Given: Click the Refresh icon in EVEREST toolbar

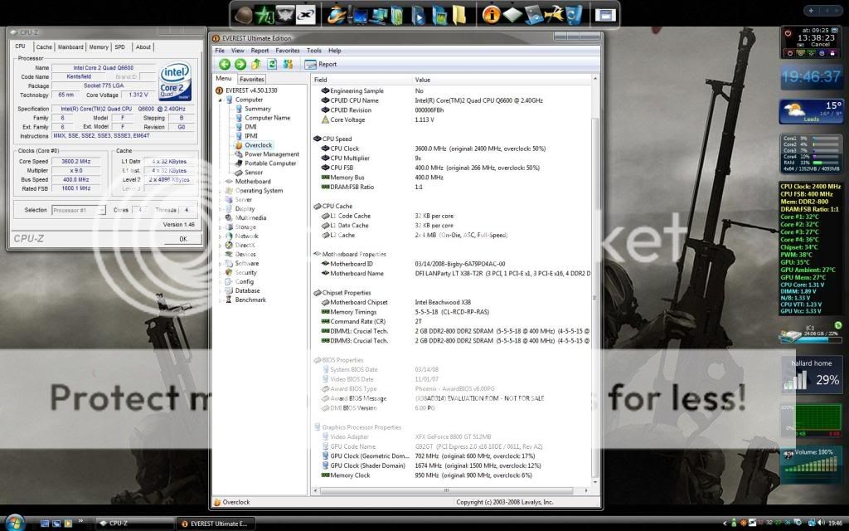Looking at the screenshot, I should click(x=272, y=65).
